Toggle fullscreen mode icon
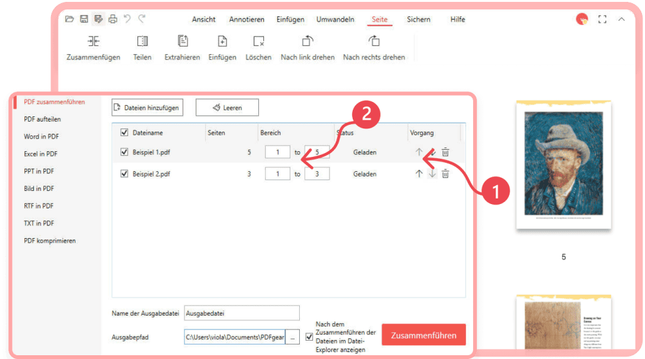The height and width of the screenshot is (359, 645). pyautogui.click(x=602, y=20)
